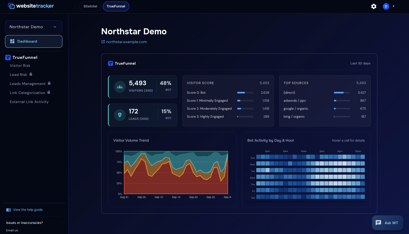Click the Sun row in the bot heatmap
The height and width of the screenshot is (234, 409).
click(x=310, y=157)
